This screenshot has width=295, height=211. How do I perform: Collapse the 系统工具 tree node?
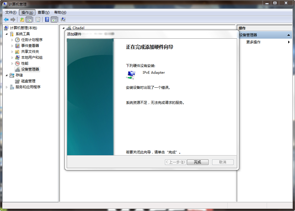pos(7,34)
